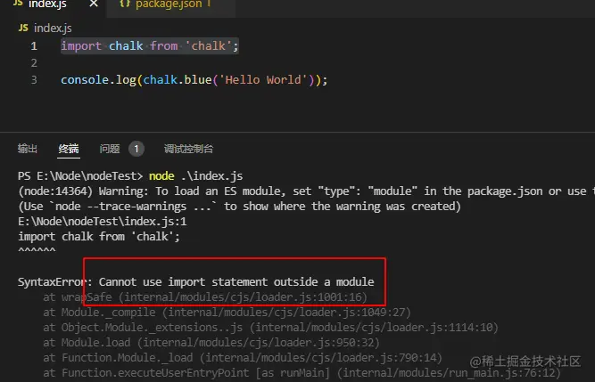Click the executeUserEntryPoint stack trace line
595x382 pixels.
[302, 373]
